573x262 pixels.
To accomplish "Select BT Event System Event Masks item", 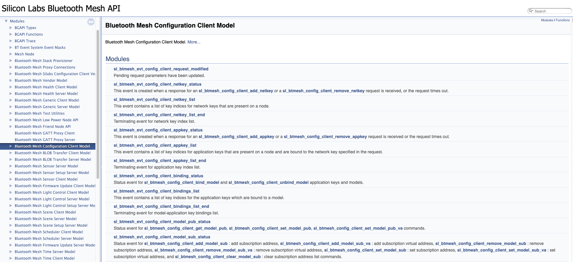I will (x=40, y=47).
